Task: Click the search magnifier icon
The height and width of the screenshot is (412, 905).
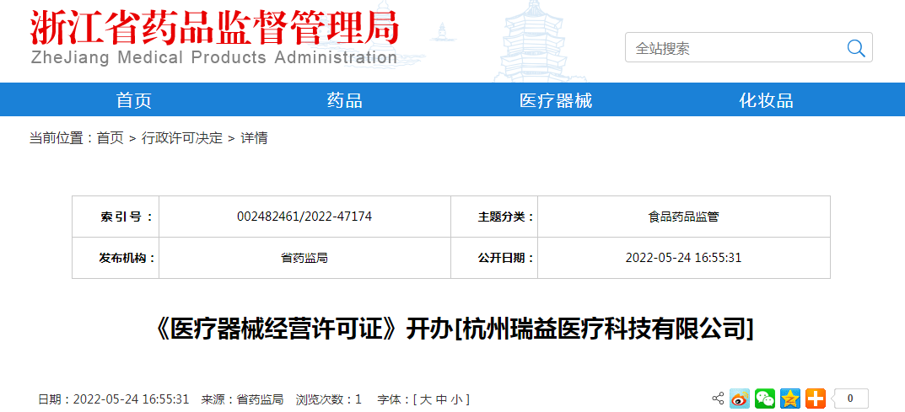Action: 856,48
